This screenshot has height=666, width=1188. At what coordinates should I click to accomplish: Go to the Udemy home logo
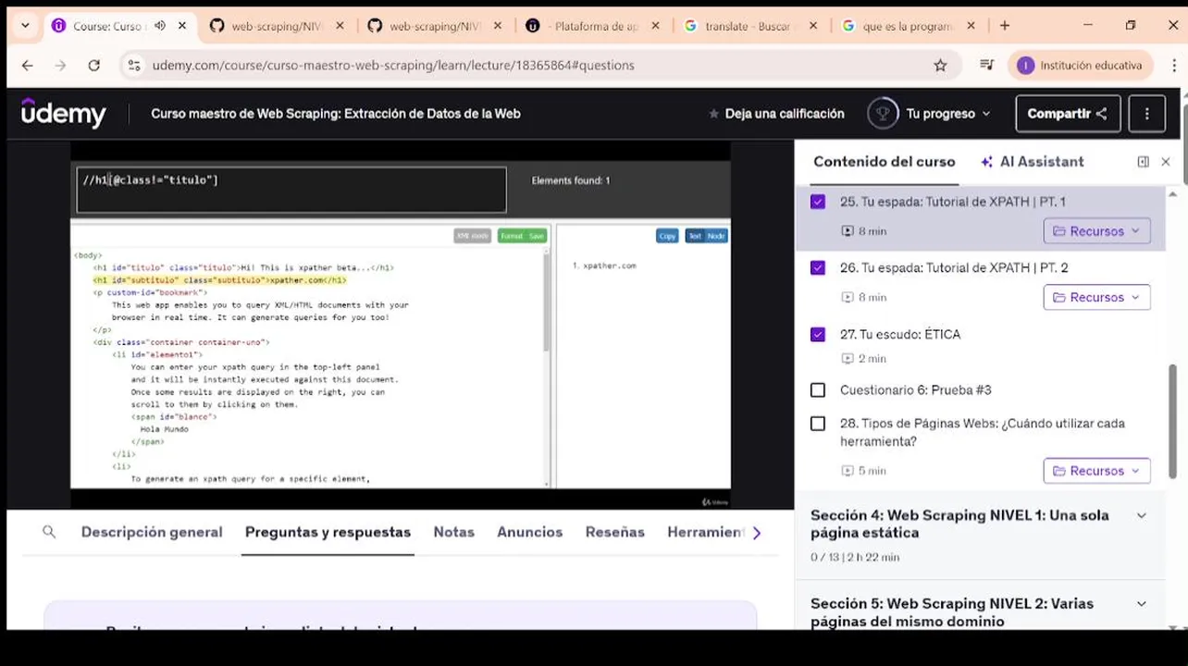coord(64,113)
